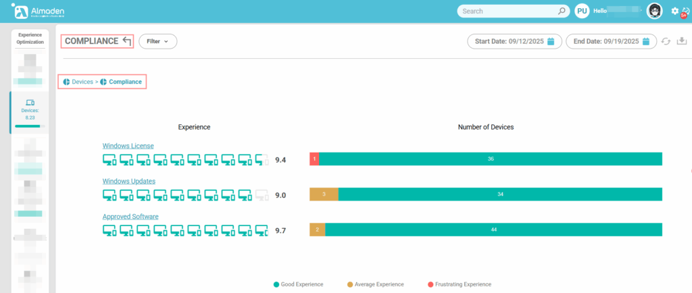This screenshot has height=293, width=692.
Task: Select the Devices tile in the sidebar
Action: point(29,111)
